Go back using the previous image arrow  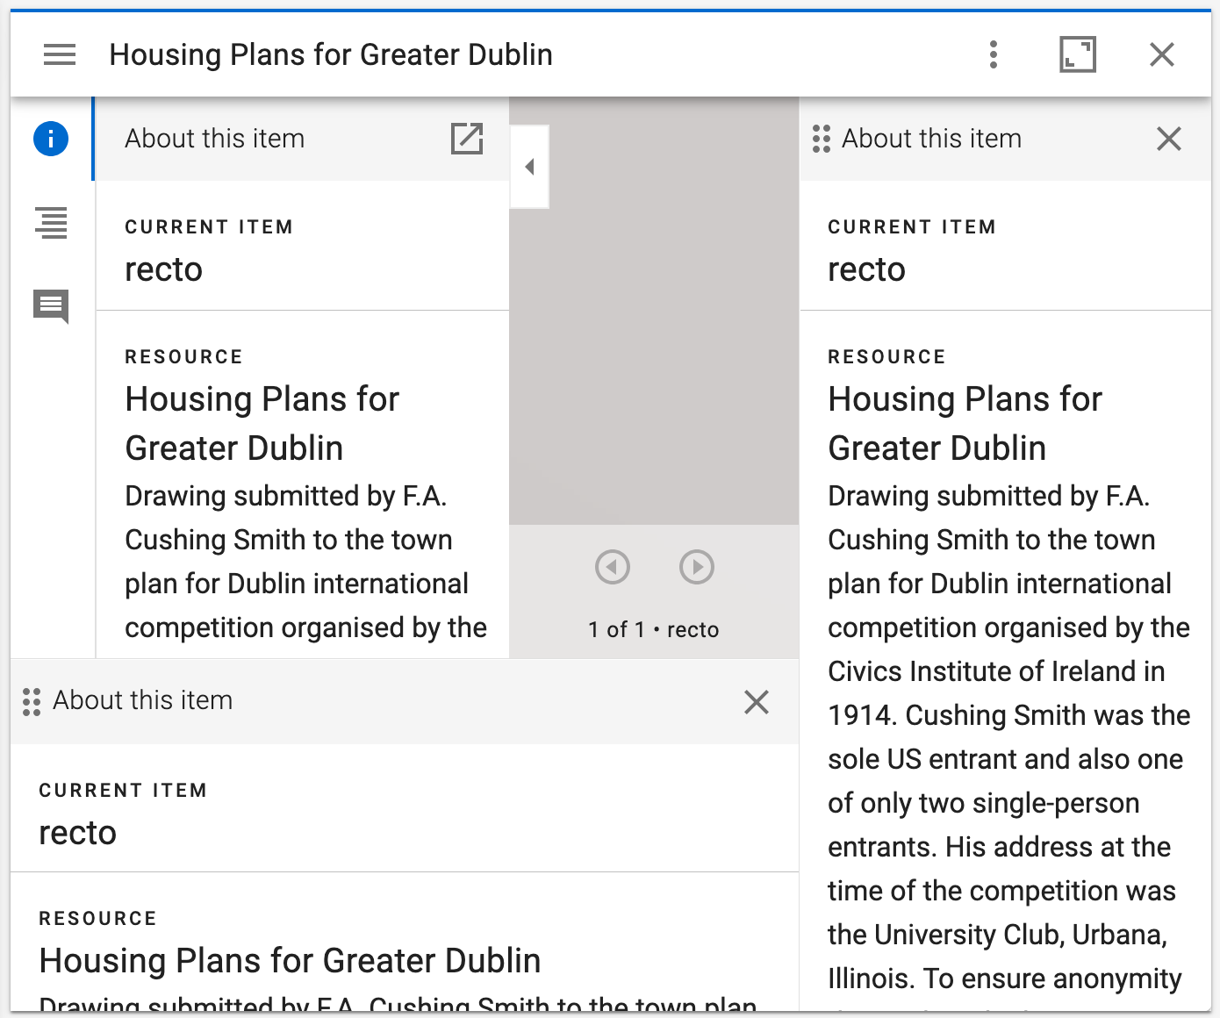pyautogui.click(x=613, y=567)
